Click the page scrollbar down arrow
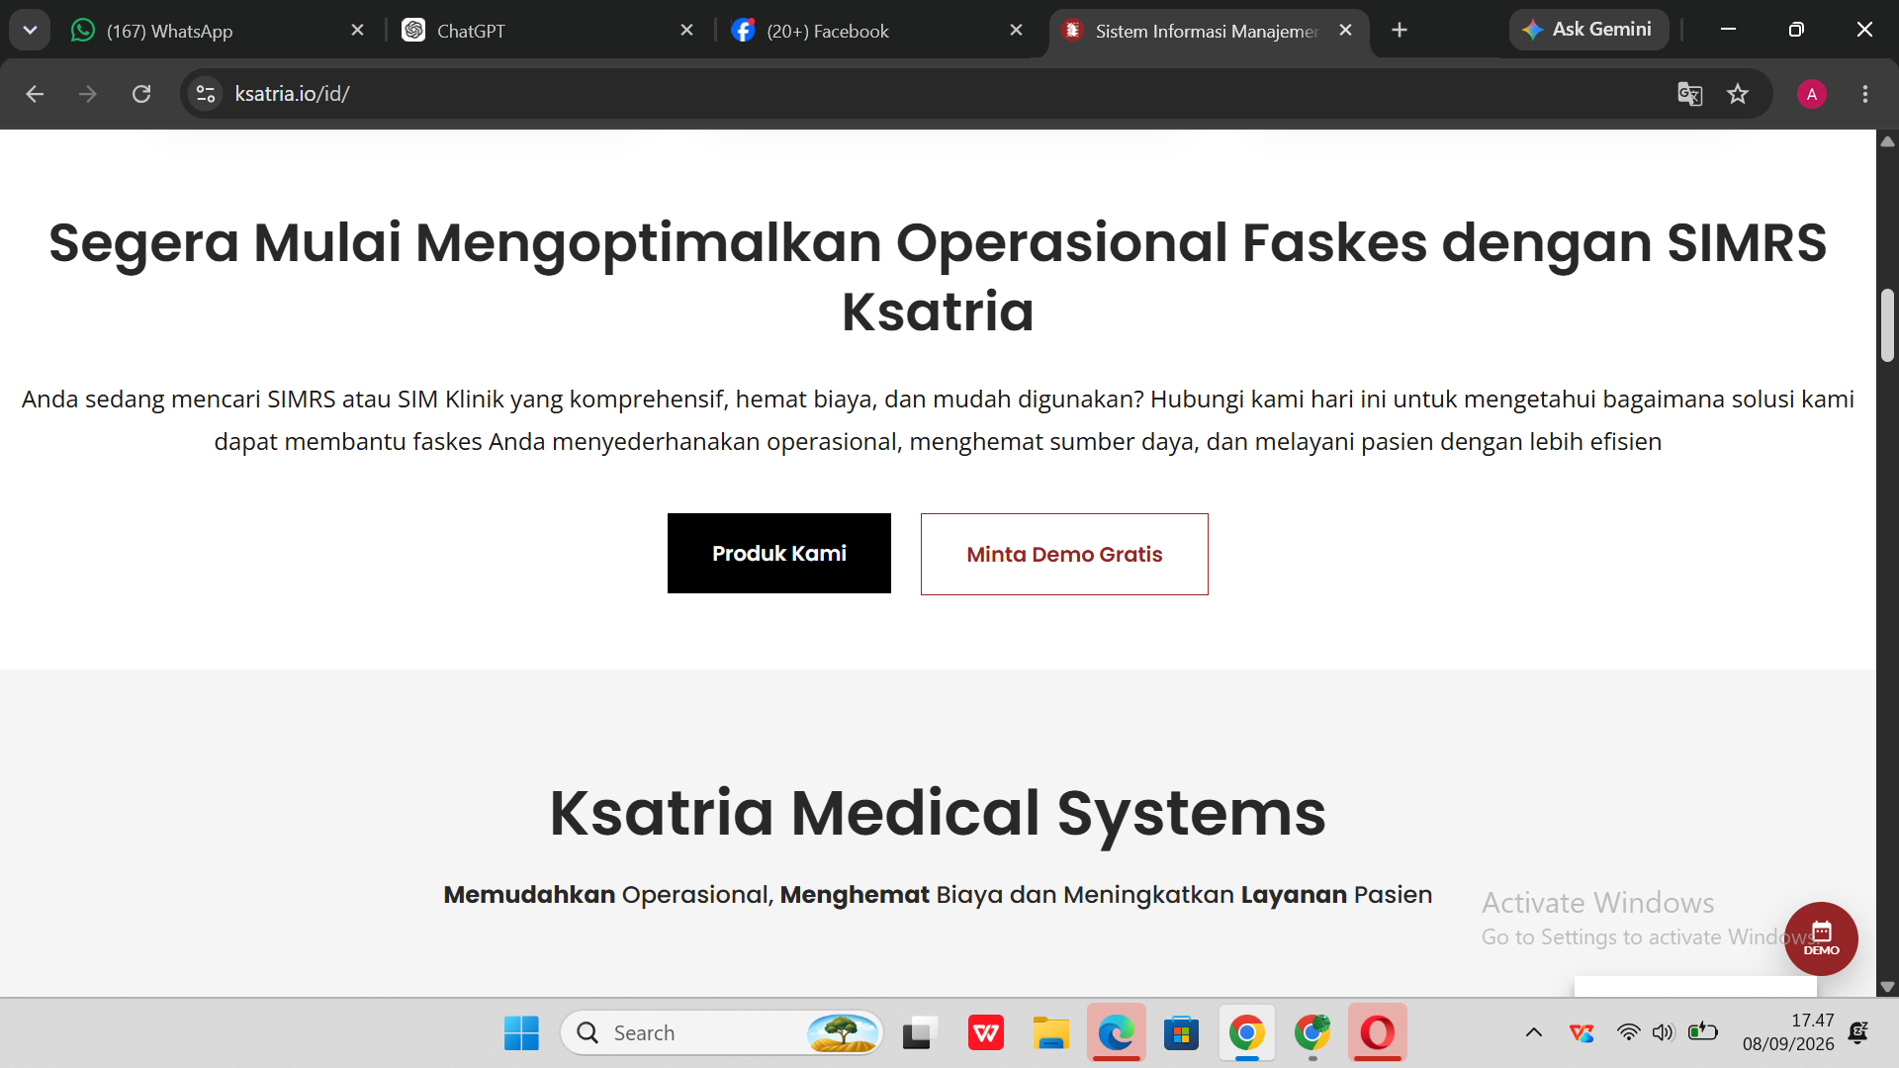 [x=1887, y=986]
